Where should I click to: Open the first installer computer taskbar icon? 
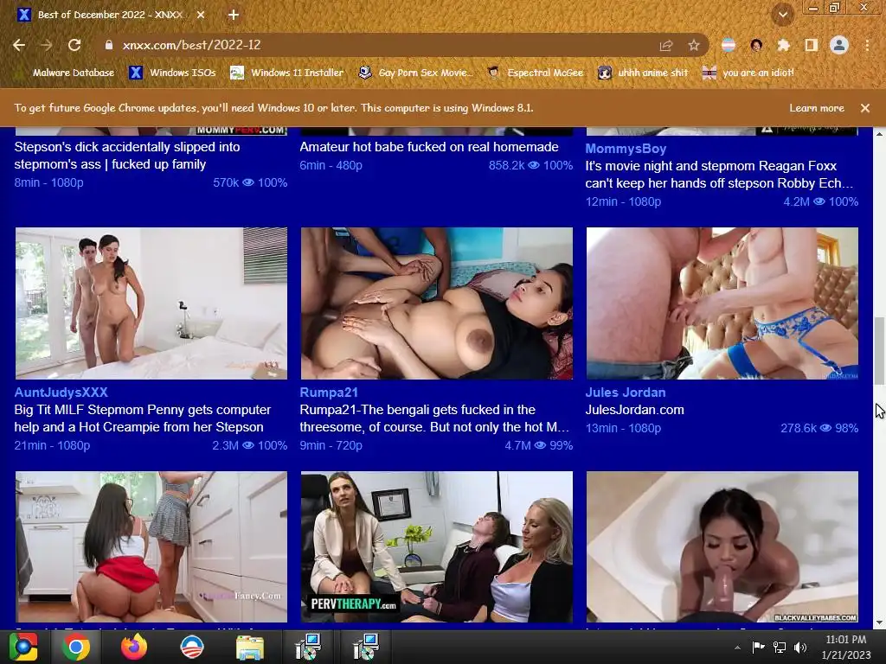tap(308, 647)
